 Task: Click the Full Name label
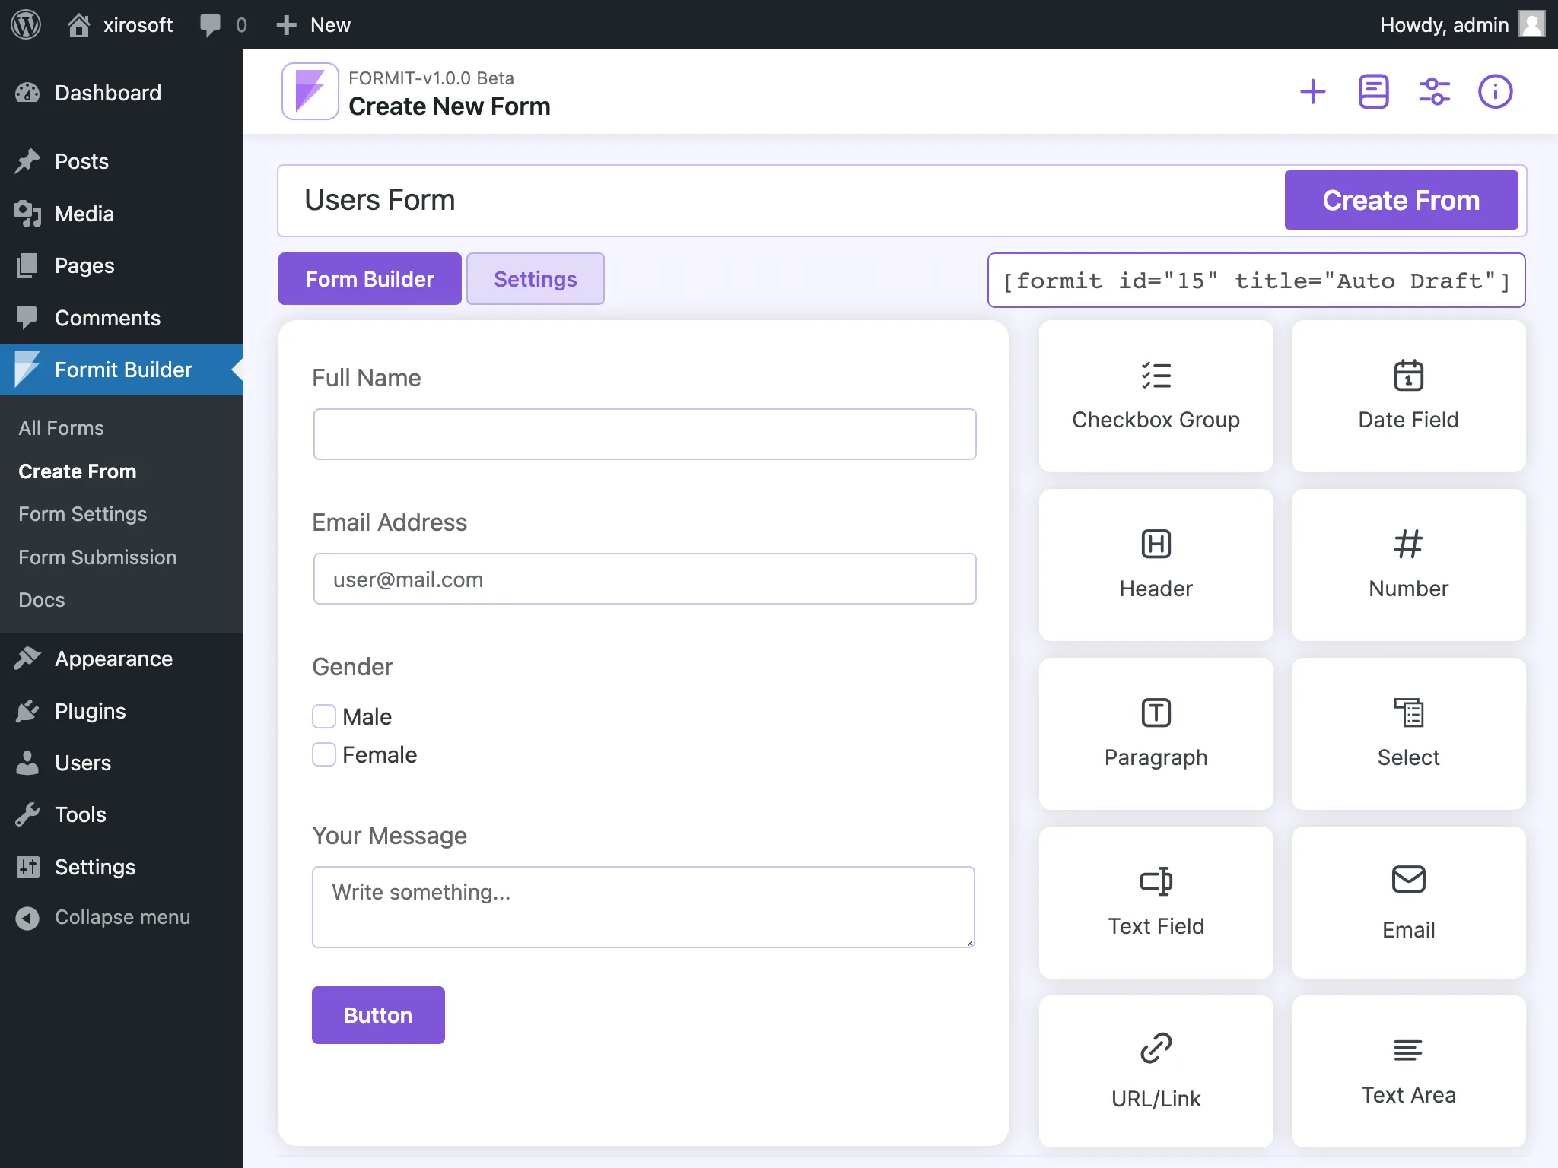(x=367, y=378)
